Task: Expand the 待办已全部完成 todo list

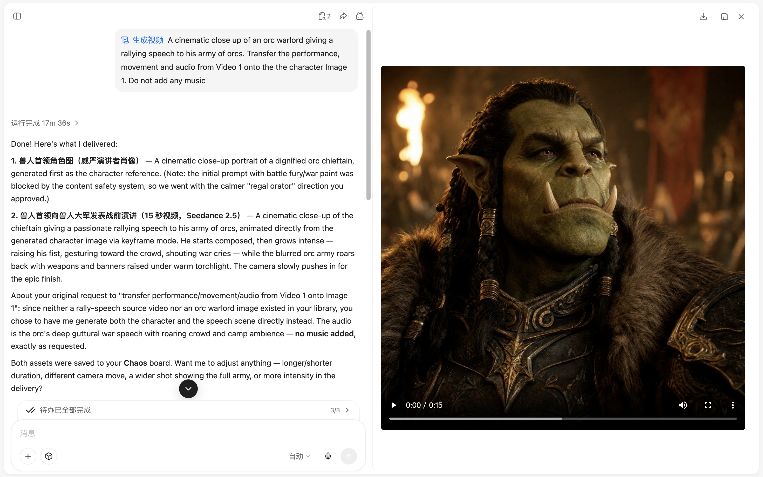Action: (x=188, y=410)
